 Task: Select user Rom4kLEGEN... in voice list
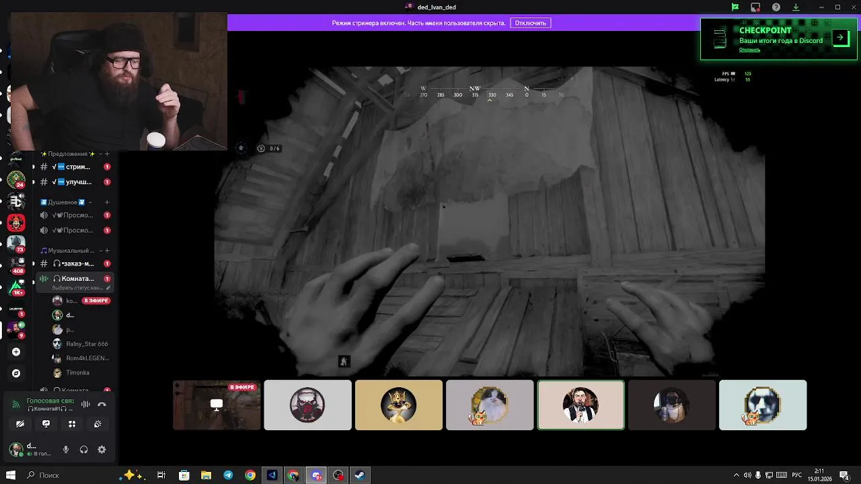[x=81, y=358]
